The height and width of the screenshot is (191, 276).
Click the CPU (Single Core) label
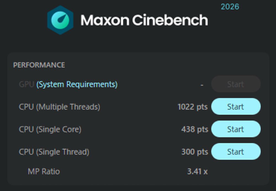[50, 129]
